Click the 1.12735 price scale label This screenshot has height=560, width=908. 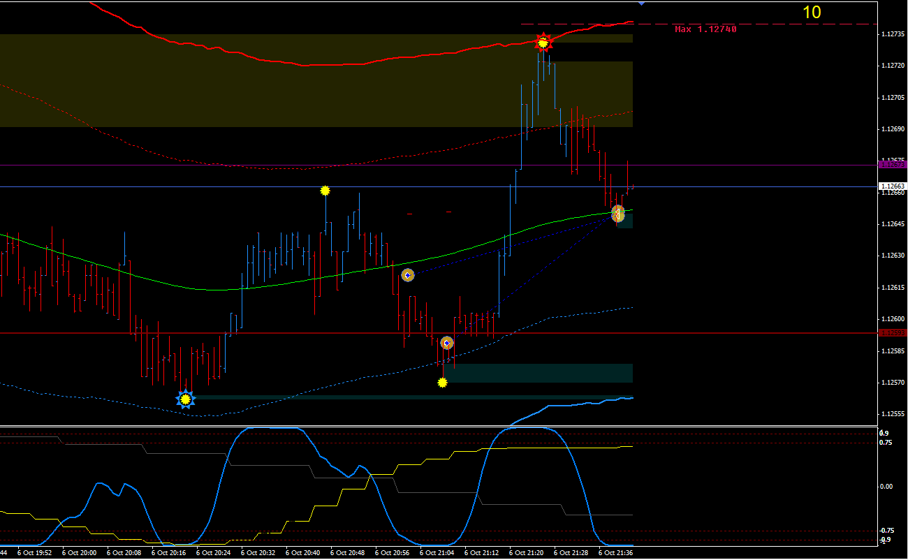(893, 34)
